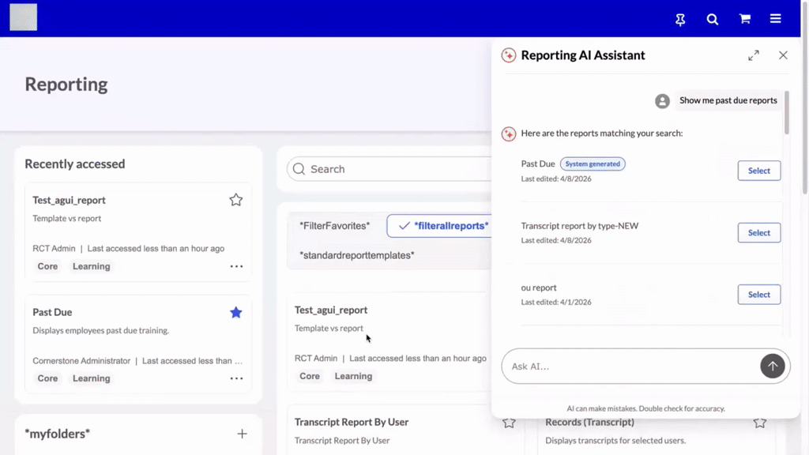Switch to the FilterFavorites filter
This screenshot has height=455, width=809.
(x=335, y=226)
